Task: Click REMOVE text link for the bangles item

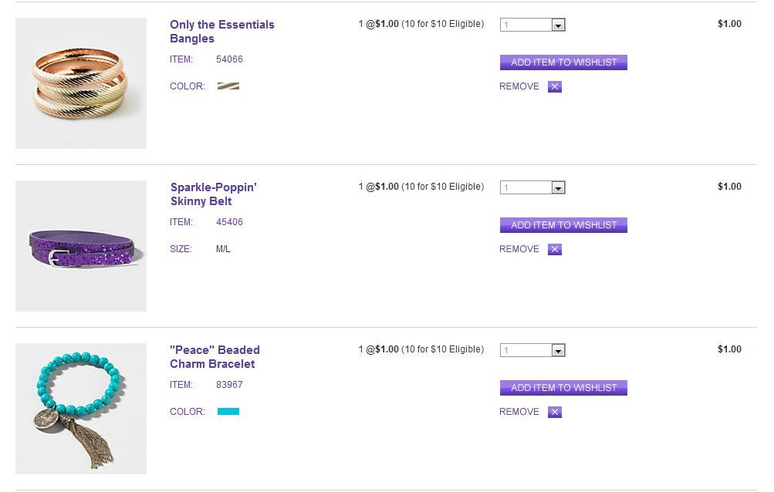Action: (x=519, y=86)
